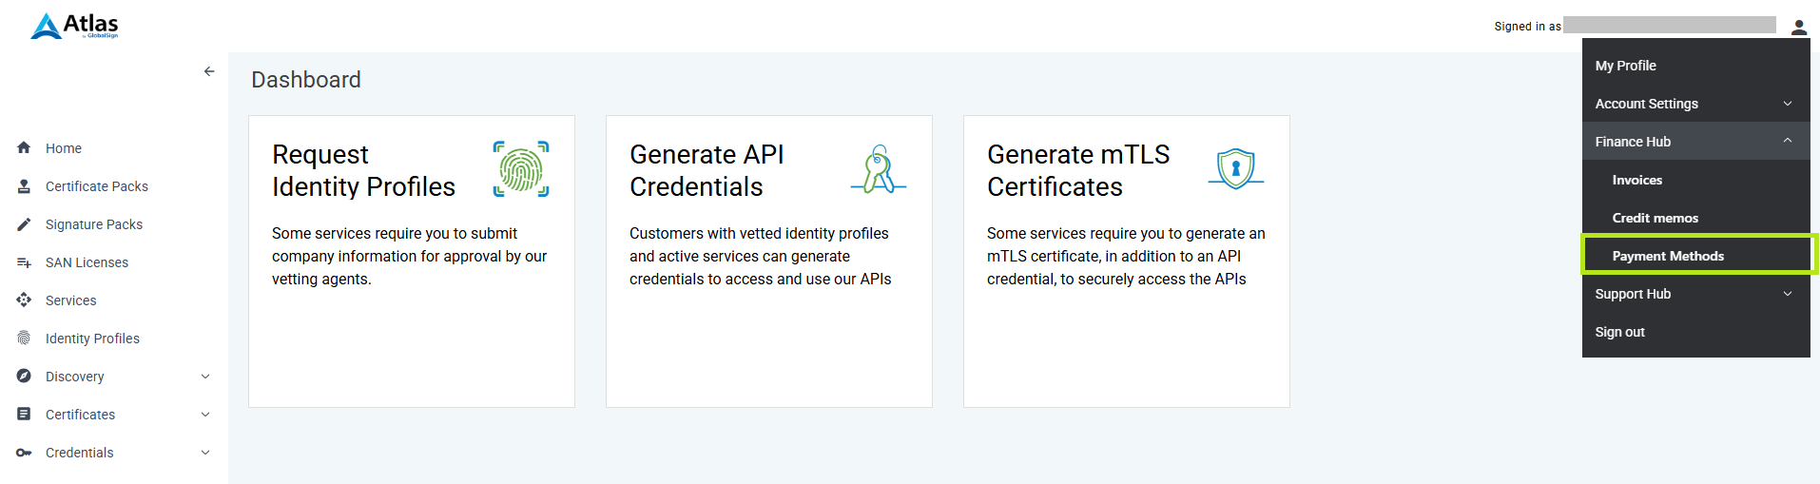Image resolution: width=1820 pixels, height=484 pixels.
Task: Click the Finance Hub menu label
Action: pos(1633,142)
